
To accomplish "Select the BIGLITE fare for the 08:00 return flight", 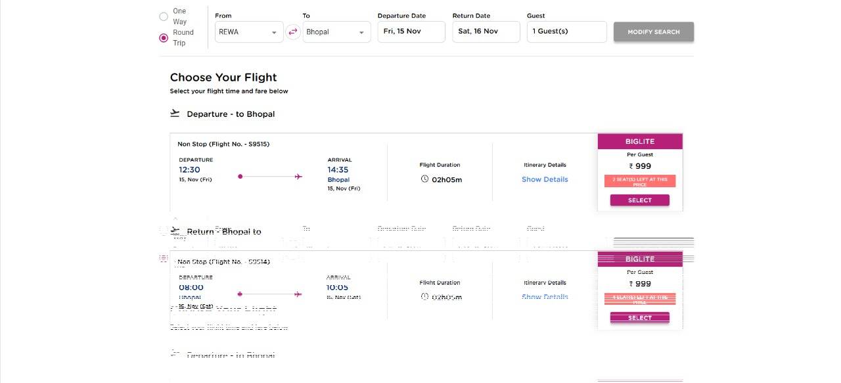I will pyautogui.click(x=640, y=318).
